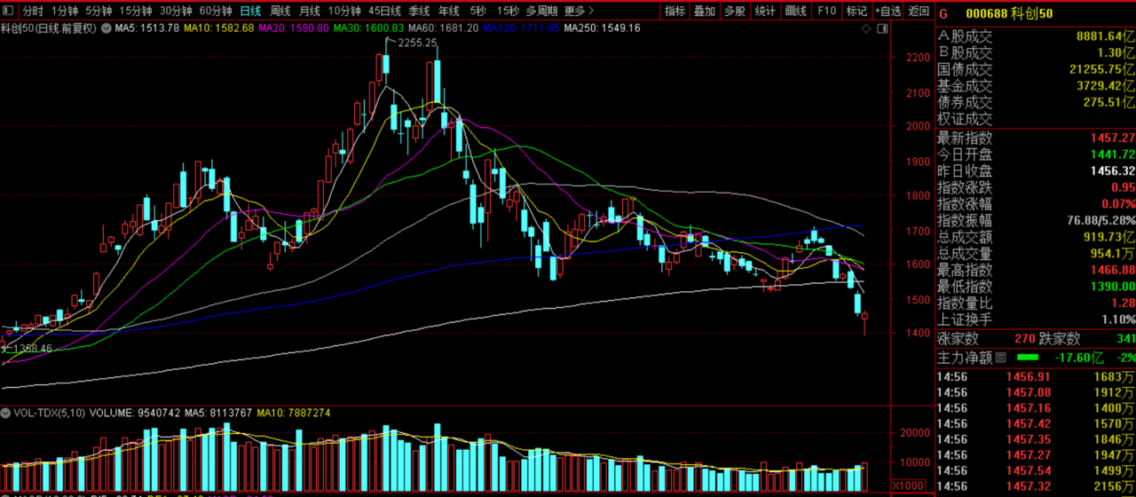Switch to 周线 weekly chart
Image resolution: width=1136 pixels, height=497 pixels.
(280, 12)
